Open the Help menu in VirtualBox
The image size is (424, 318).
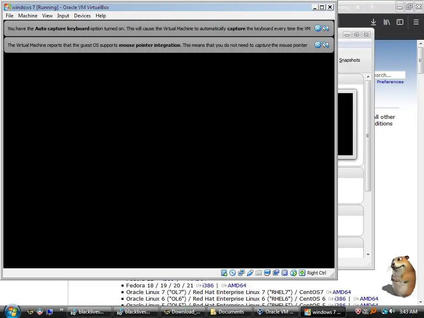(x=101, y=16)
